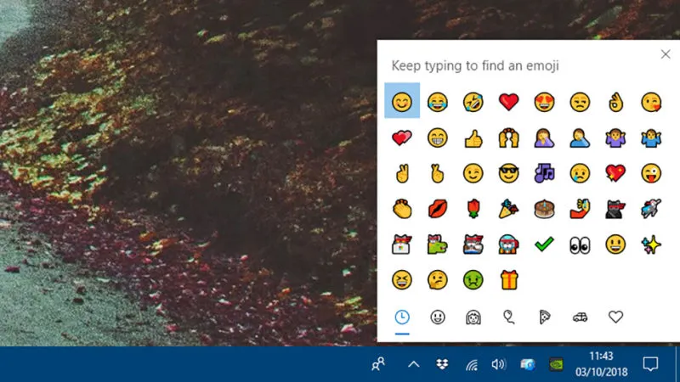Choose the heart-eyes face emoji
Viewport: 680px width, 382px height.
click(544, 102)
